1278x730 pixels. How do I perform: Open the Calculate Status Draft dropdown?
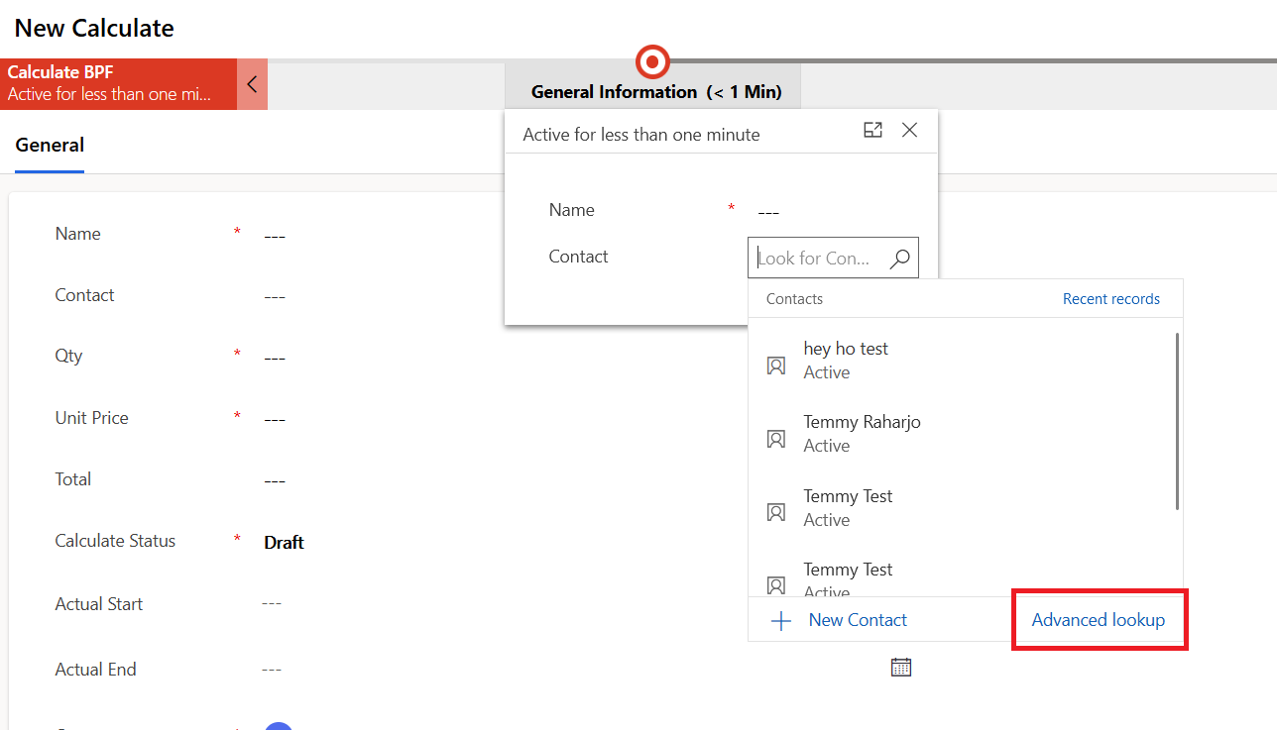click(284, 543)
